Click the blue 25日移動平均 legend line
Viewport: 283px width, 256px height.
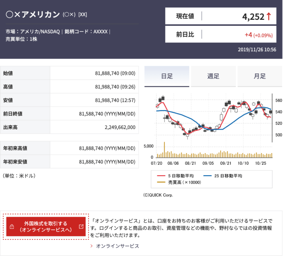point(207,176)
